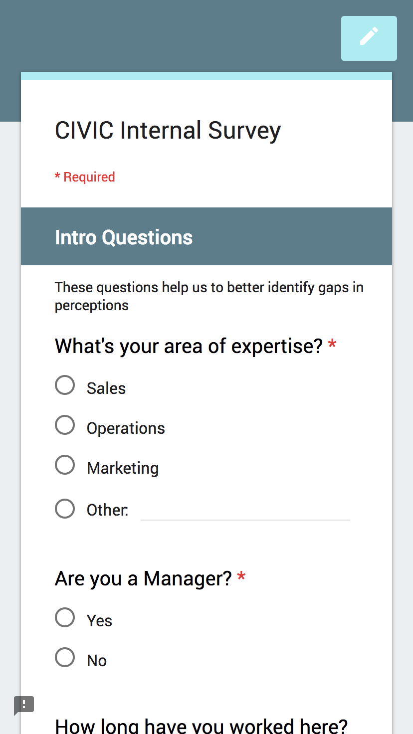The height and width of the screenshot is (734, 413).
Task: Pick the Marketing radio circle
Action: [65, 465]
